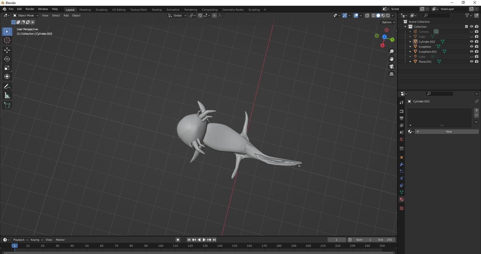Open the Scene properties tab
The height and width of the screenshot is (254, 481).
(x=402, y=132)
